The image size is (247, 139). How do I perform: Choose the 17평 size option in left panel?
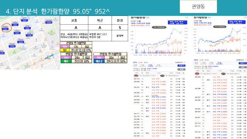pyautogui.click(x=142, y=65)
